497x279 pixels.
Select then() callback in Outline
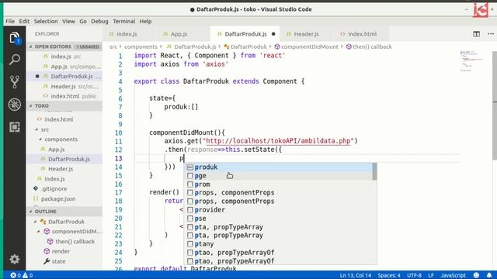tap(75, 241)
